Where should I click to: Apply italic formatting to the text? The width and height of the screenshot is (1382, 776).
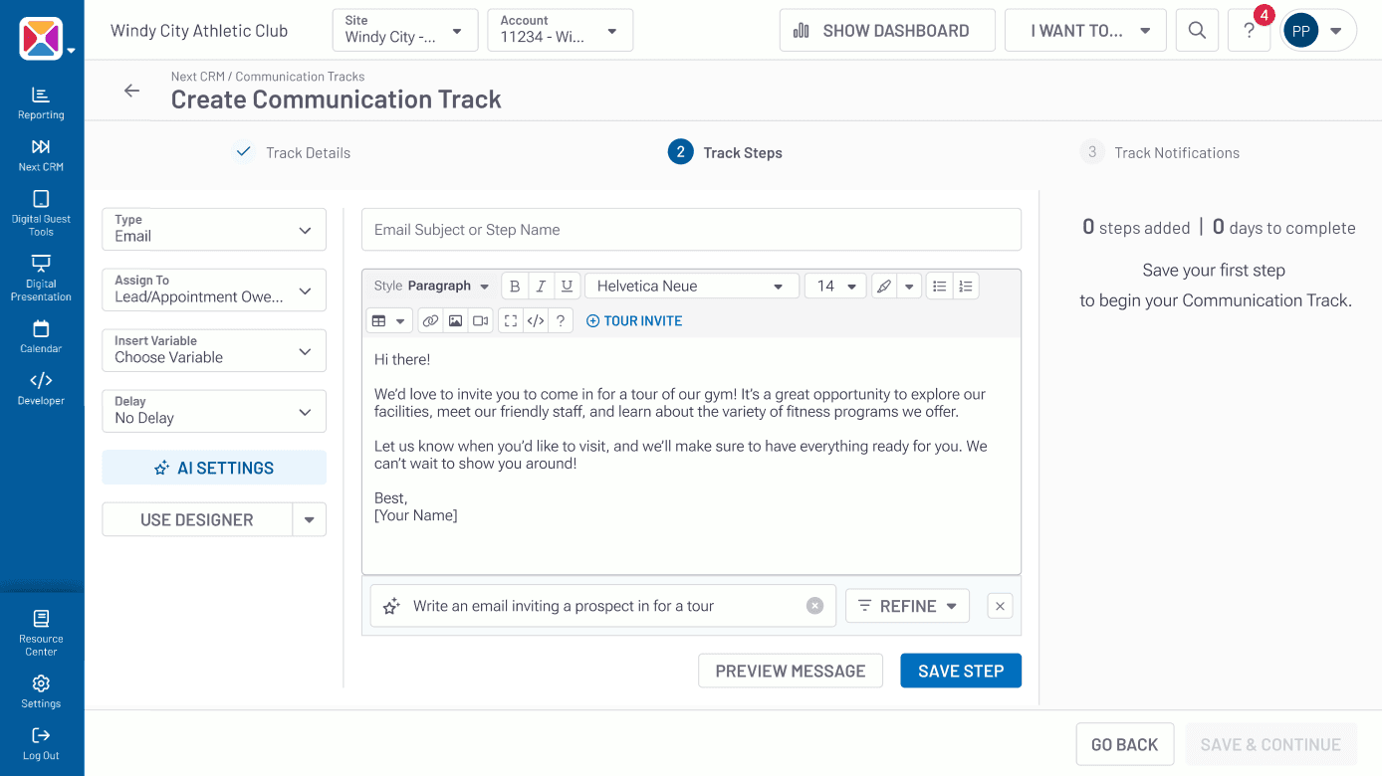click(x=541, y=286)
